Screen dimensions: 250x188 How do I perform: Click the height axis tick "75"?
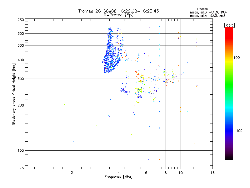(22, 168)
